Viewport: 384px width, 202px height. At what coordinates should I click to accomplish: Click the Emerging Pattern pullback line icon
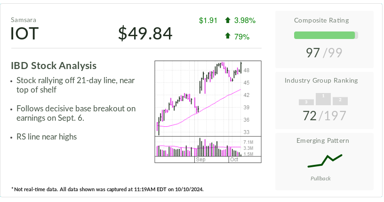click(324, 161)
